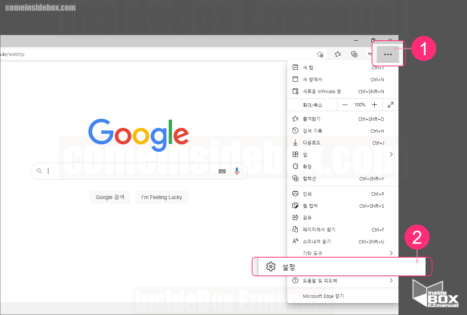This screenshot has height=315, width=467.
Task: Start 웹 캡처 from menu
Action: point(343,206)
